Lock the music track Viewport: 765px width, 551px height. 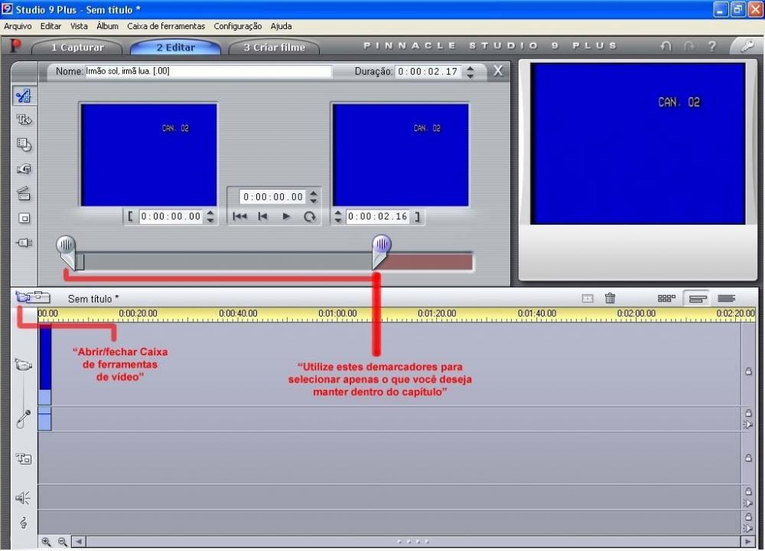tap(748, 517)
